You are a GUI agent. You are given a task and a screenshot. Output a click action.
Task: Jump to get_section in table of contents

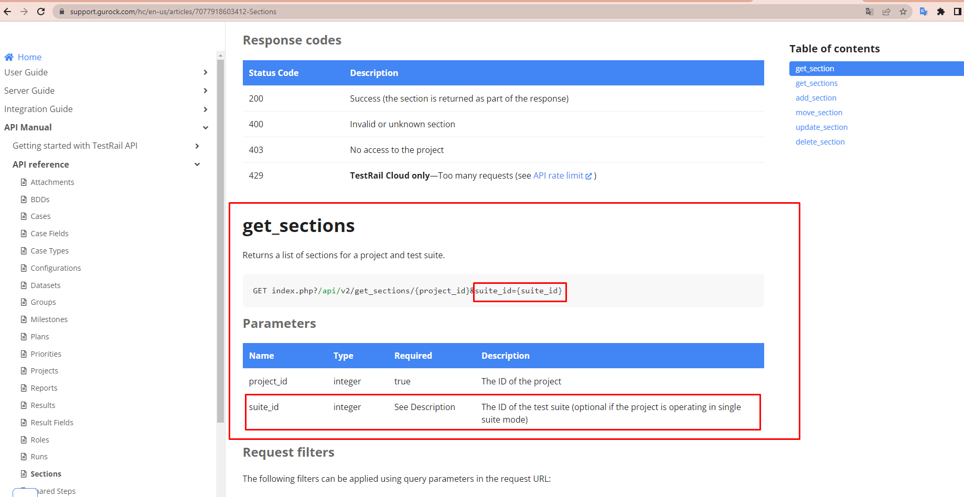click(x=876, y=69)
